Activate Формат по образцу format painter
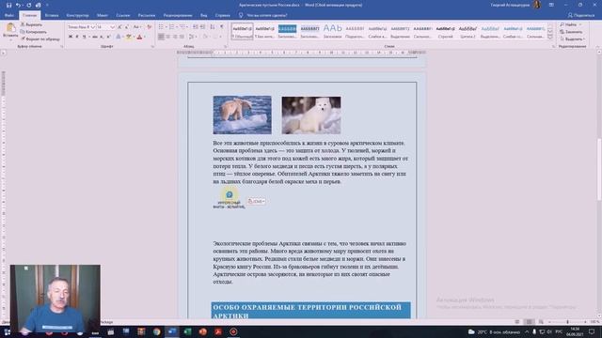 40,39
